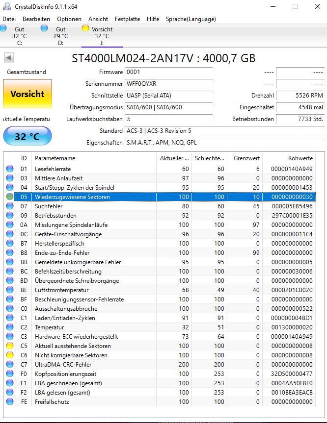Open the Bearbeiten menu

pos(36,19)
